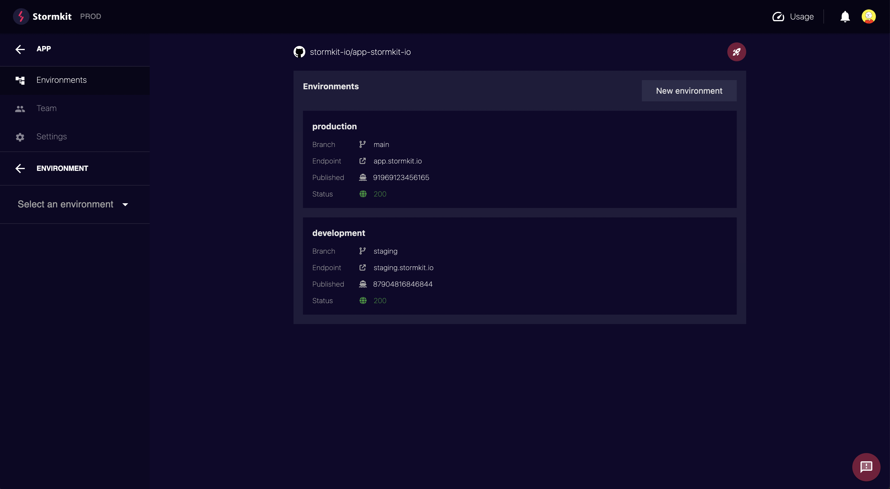Click the notification bell
Viewport: 890px width, 489px height.
click(x=845, y=16)
